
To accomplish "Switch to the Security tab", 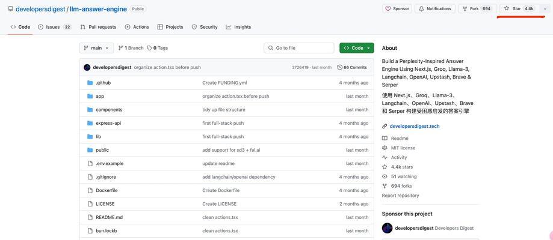I will coord(205,27).
